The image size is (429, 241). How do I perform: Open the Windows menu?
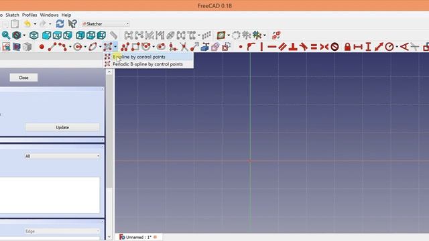[x=49, y=15]
